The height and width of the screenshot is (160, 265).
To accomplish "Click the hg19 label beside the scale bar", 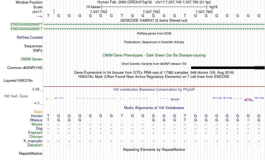I will pos(213,7).
